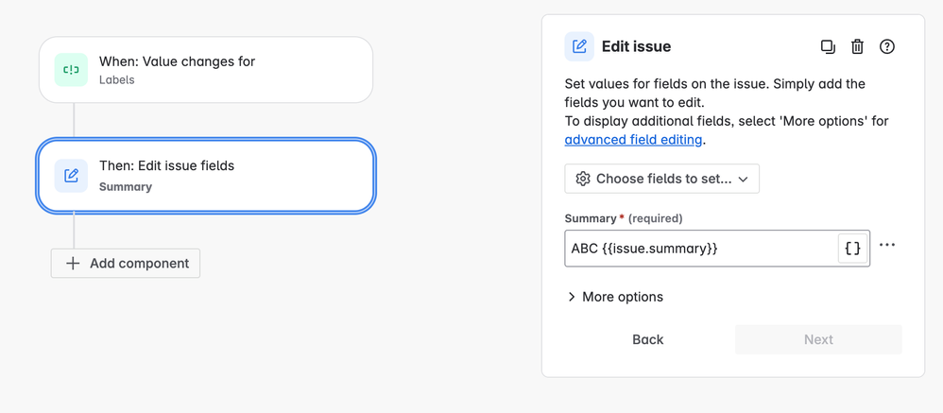Image resolution: width=943 pixels, height=413 pixels.
Task: Select the When: Value changes for trigger
Action: point(206,70)
